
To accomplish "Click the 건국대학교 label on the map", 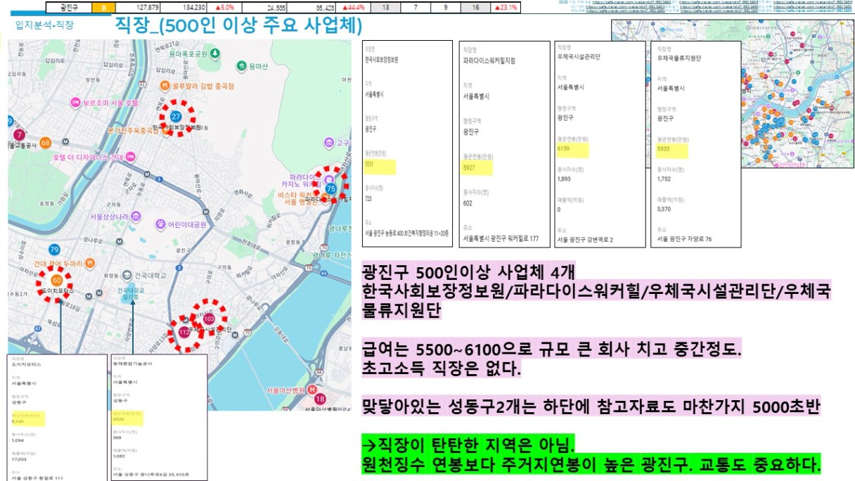I will [150, 274].
